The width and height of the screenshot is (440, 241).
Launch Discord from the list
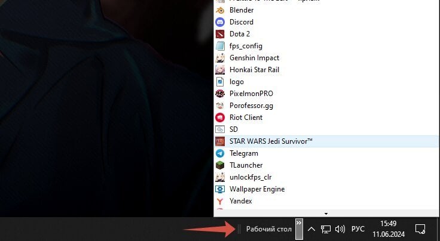coord(326,22)
